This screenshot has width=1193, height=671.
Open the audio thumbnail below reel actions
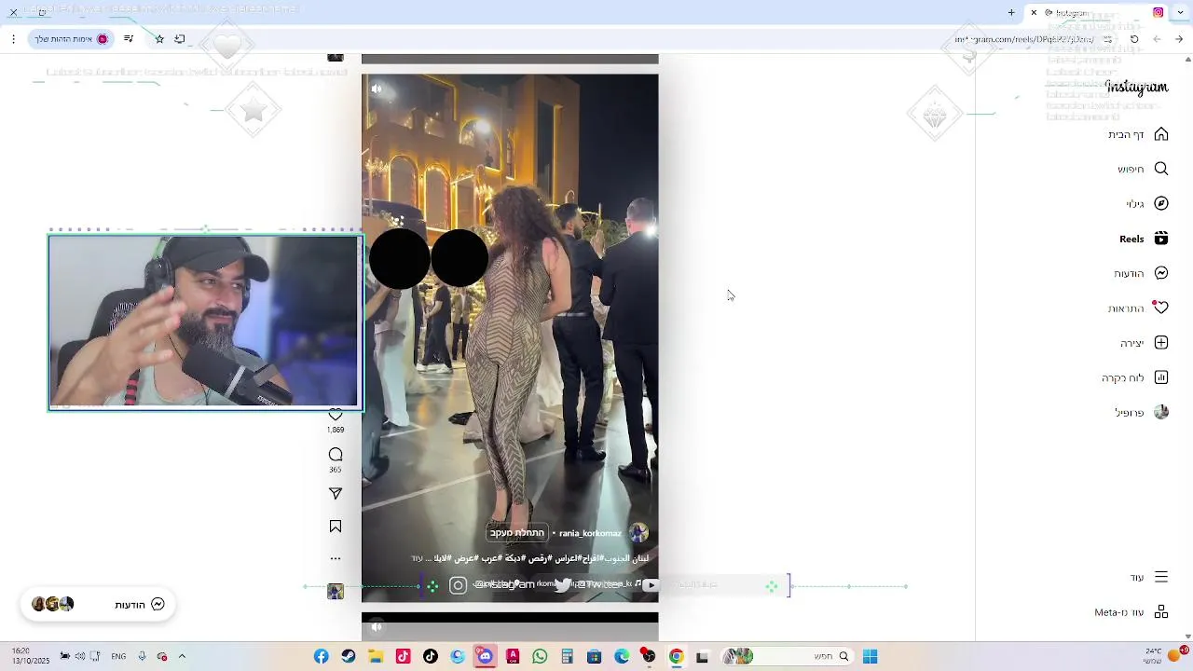336,592
